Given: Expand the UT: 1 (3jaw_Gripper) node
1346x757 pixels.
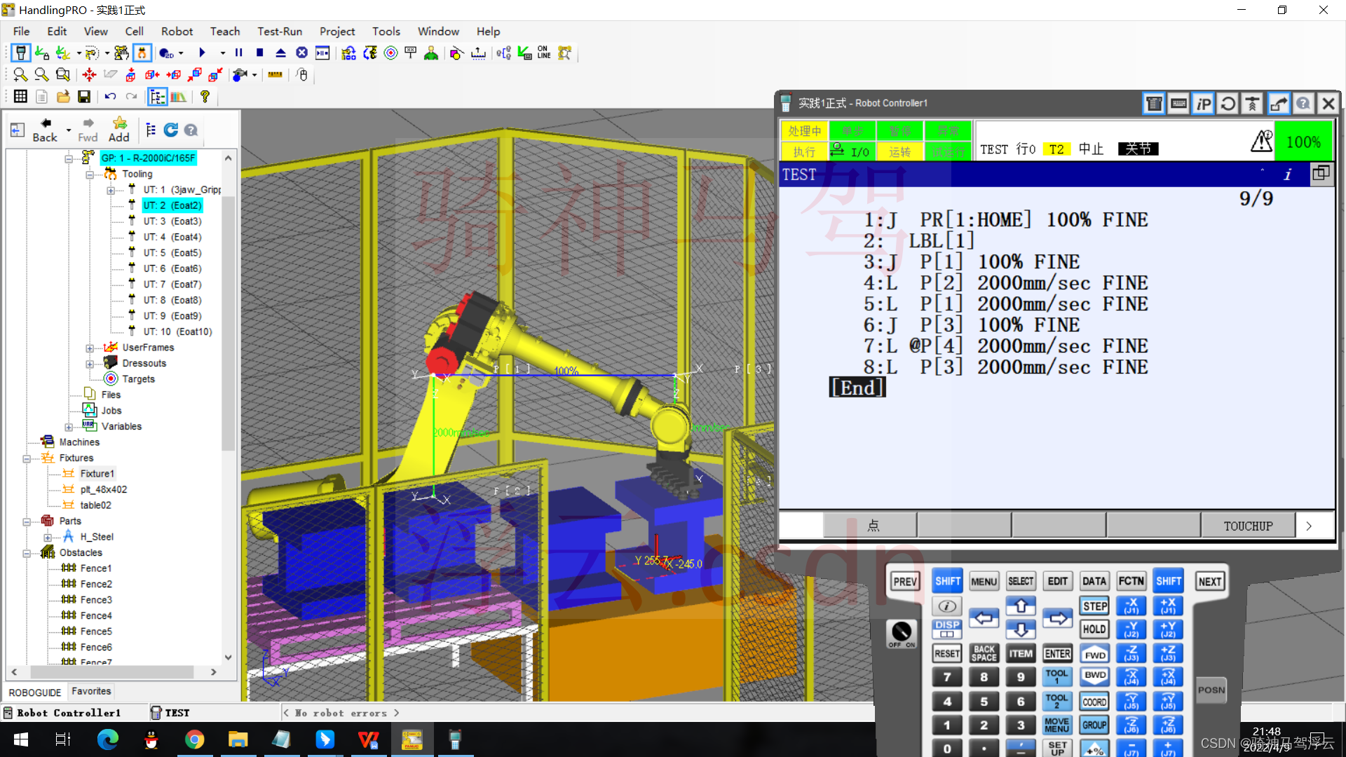Looking at the screenshot, I should 111,190.
